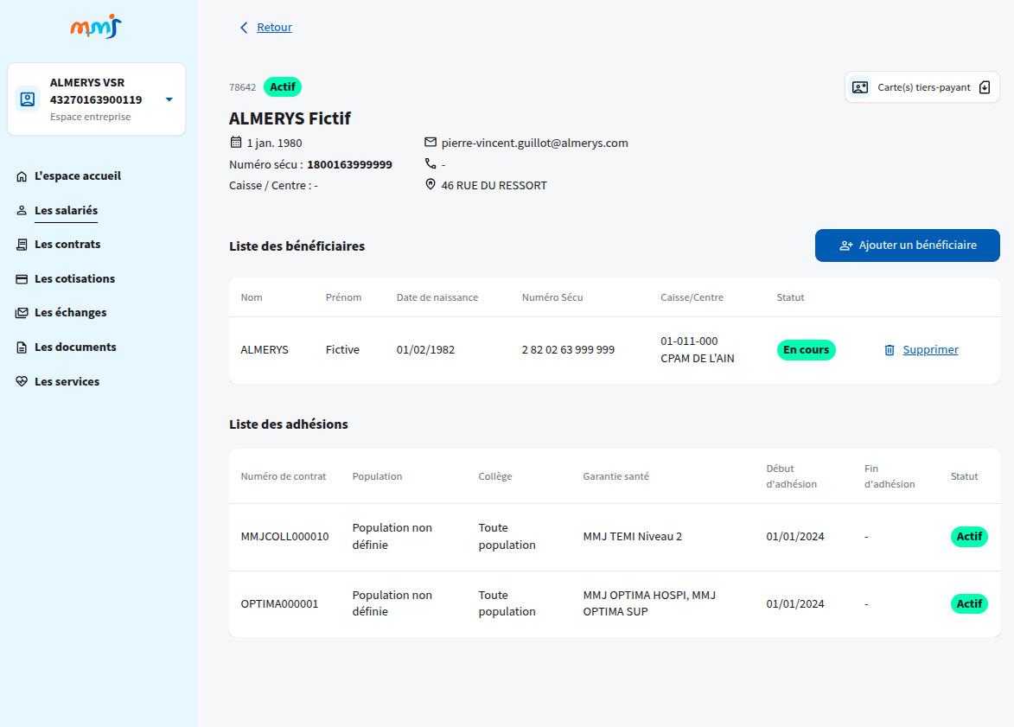Click the Nom column header
1014x727 pixels.
[x=252, y=297]
